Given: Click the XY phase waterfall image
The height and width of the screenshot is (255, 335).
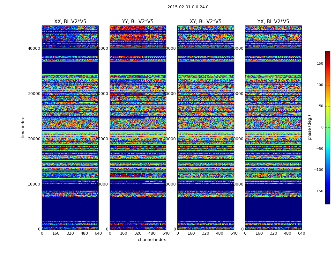Looking at the screenshot, I should tap(205, 127).
